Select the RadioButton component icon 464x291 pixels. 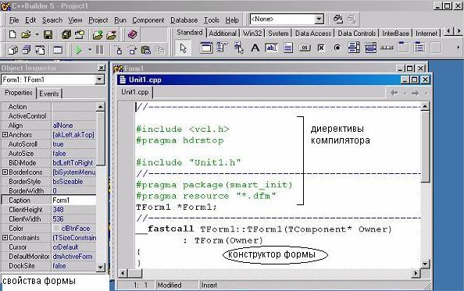[337, 48]
